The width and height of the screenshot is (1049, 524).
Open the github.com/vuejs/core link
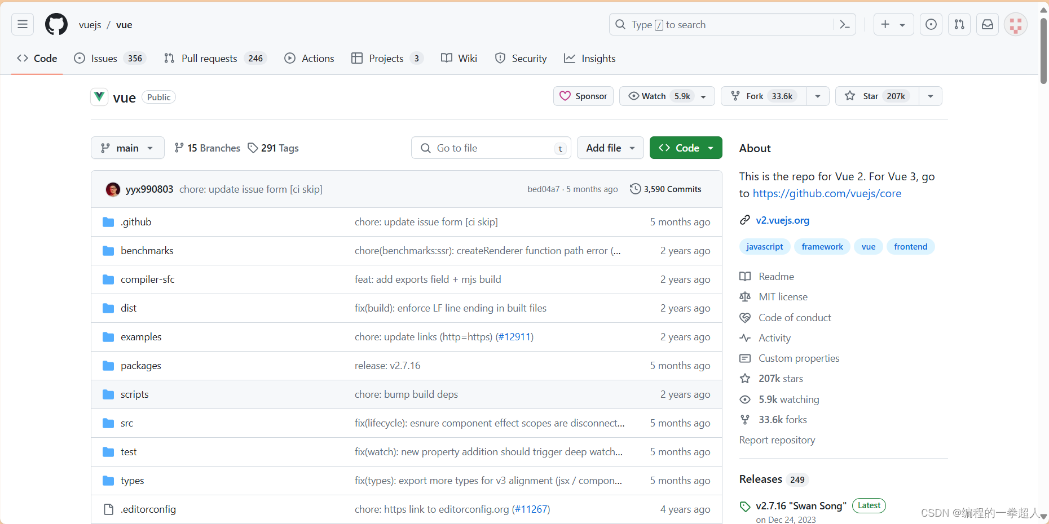point(827,193)
